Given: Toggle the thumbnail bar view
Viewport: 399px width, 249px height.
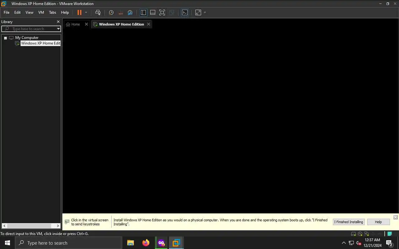Looking at the screenshot, I should coord(153,12).
